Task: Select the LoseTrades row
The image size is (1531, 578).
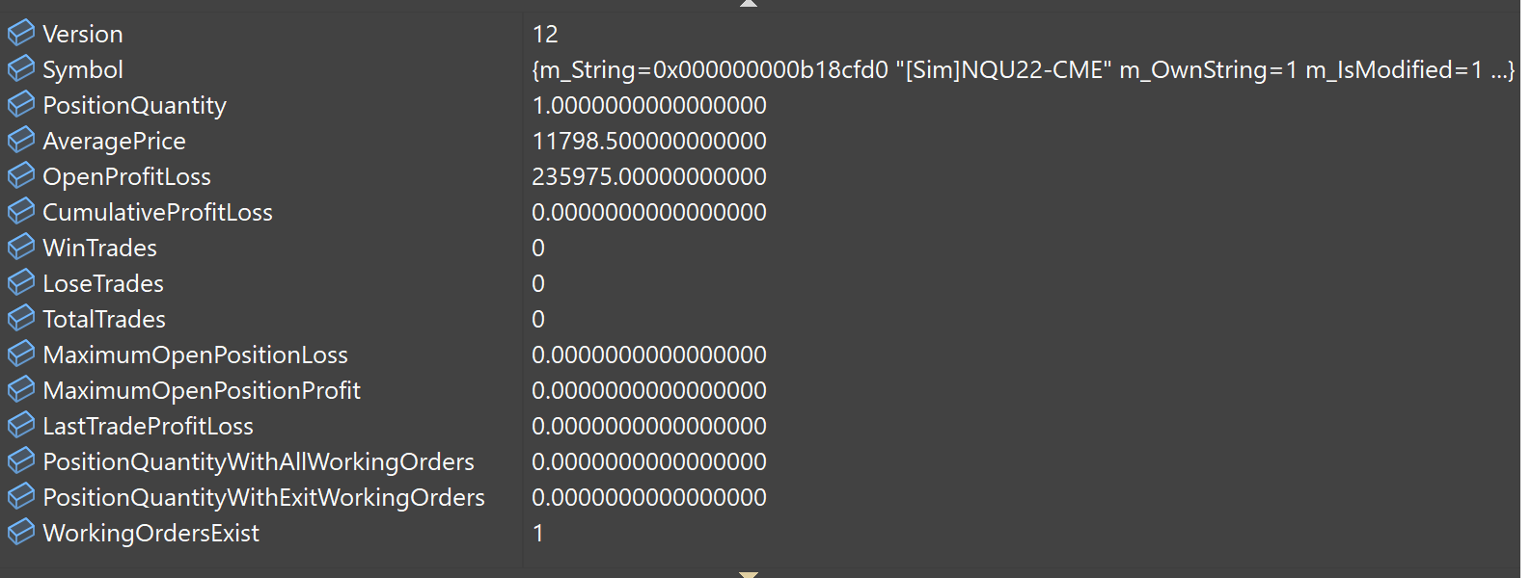Action: pyautogui.click(x=103, y=284)
